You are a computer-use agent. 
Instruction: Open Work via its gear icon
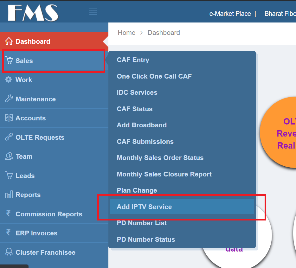click(9, 80)
